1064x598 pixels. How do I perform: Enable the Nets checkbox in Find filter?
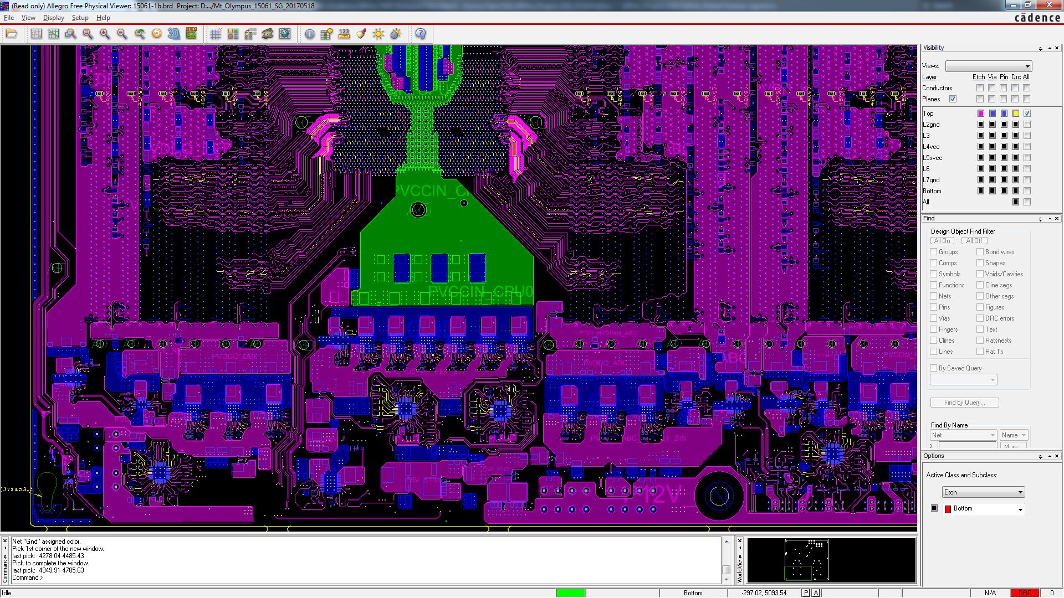[934, 296]
